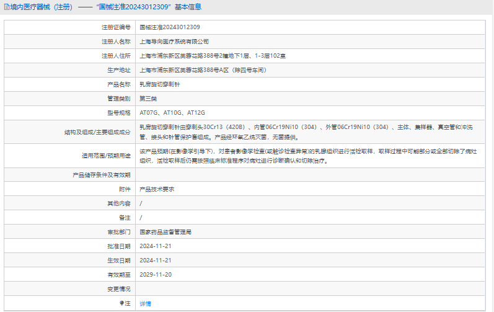Select management class value 第三类

pos(148,99)
